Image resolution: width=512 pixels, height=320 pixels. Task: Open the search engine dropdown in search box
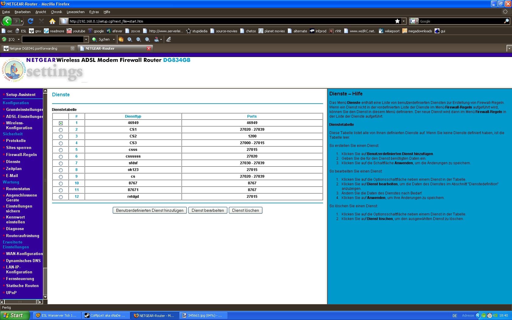(x=414, y=21)
